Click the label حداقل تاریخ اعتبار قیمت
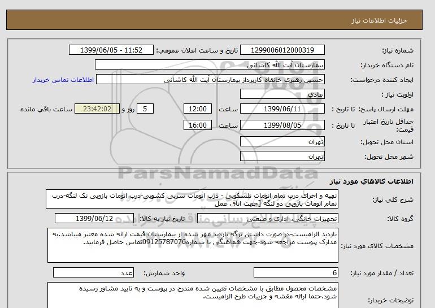Image resolution: width=435 pixels, height=308 pixels. tap(389, 125)
